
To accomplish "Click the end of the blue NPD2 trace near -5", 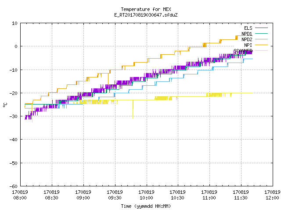I will point(252,59).
